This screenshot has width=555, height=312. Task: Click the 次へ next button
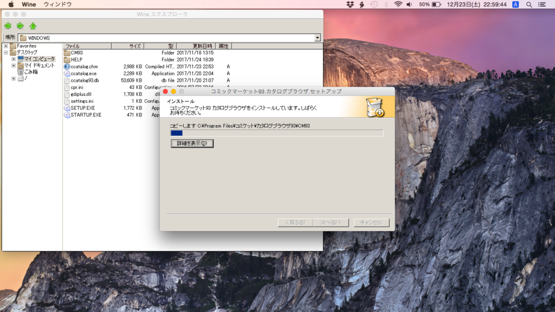pos(331,223)
